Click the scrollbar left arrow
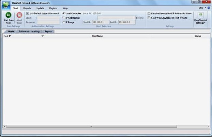212x137 pixels. tap(4, 126)
